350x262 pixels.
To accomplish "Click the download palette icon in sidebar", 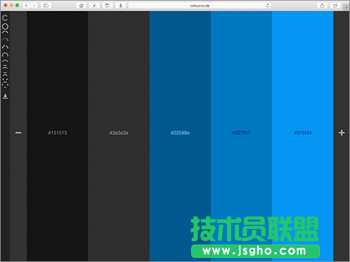I will 5,96.
